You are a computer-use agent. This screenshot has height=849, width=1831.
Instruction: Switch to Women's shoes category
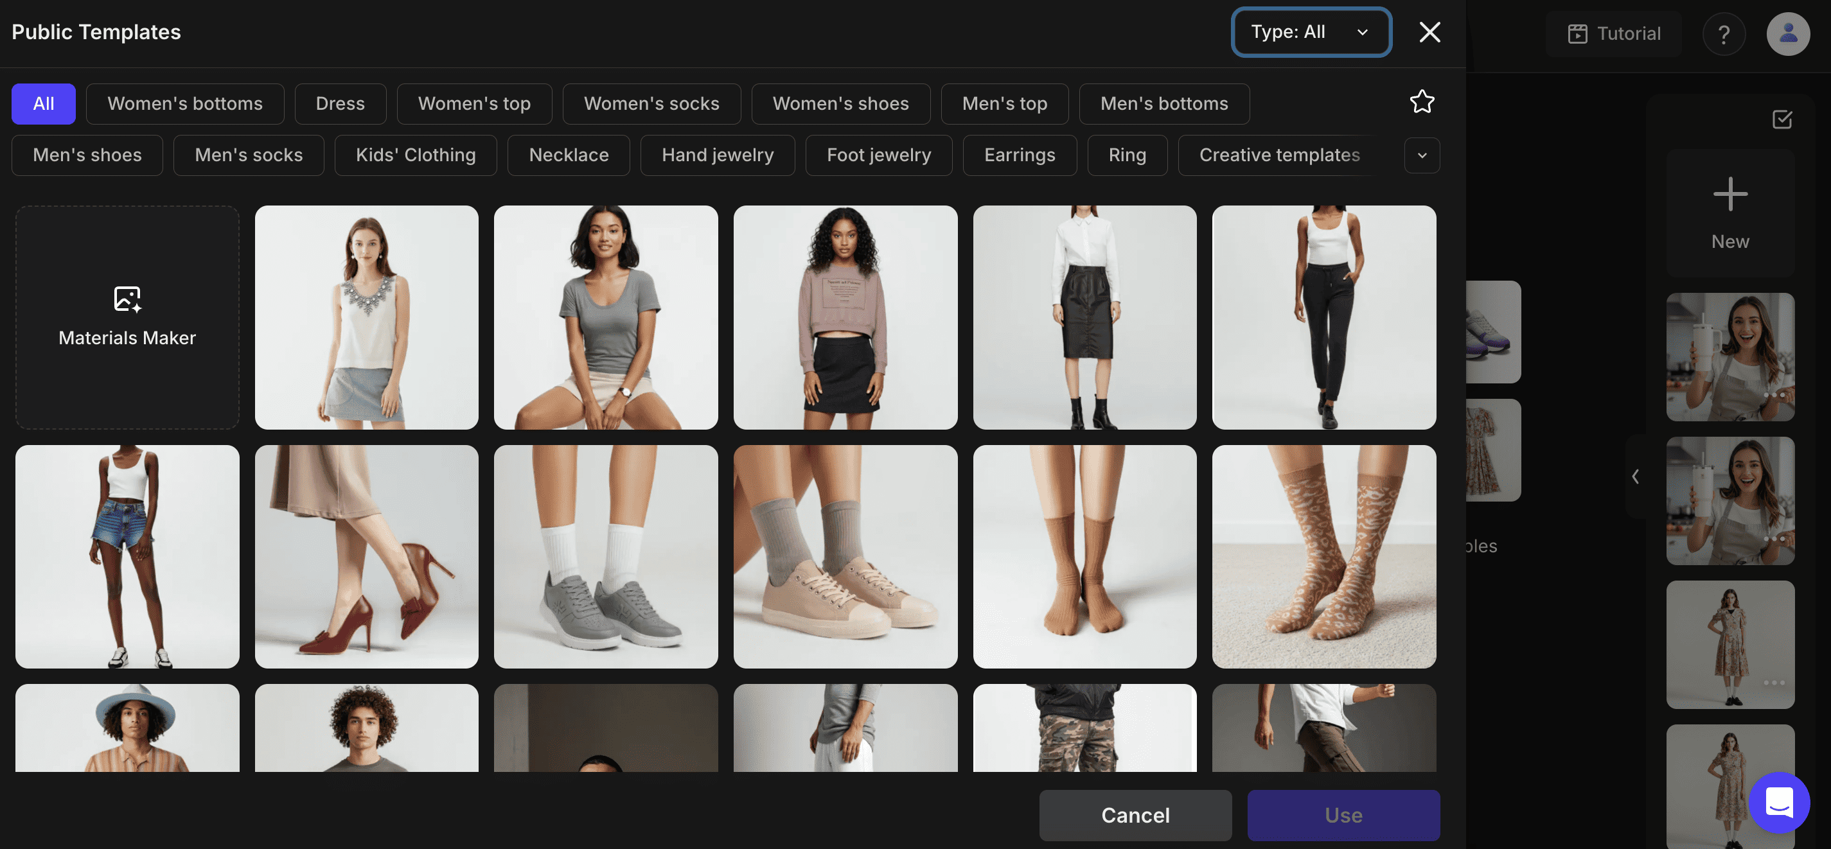(840, 104)
